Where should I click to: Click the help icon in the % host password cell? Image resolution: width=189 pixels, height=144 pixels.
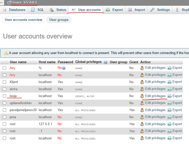coord(64,68)
